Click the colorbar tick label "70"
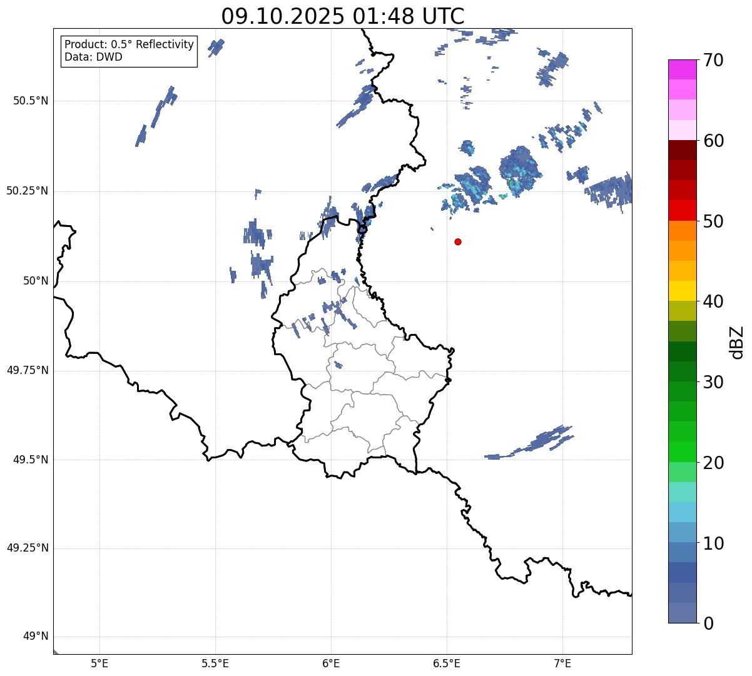Screen dimensions: 752x676 714,60
